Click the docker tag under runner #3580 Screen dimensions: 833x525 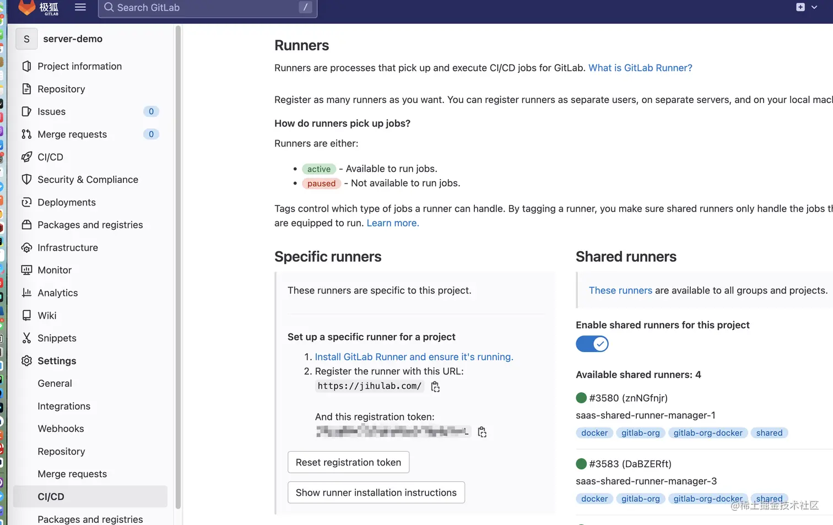594,433
